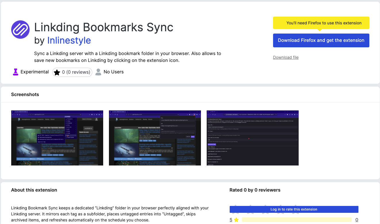The image size is (380, 224).
Task: Click the gray user silhouette icon
Action: coord(98,72)
